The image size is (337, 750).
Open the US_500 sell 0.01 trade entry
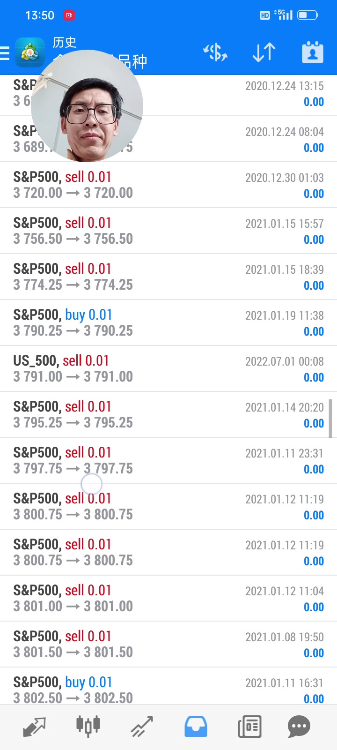click(x=168, y=368)
